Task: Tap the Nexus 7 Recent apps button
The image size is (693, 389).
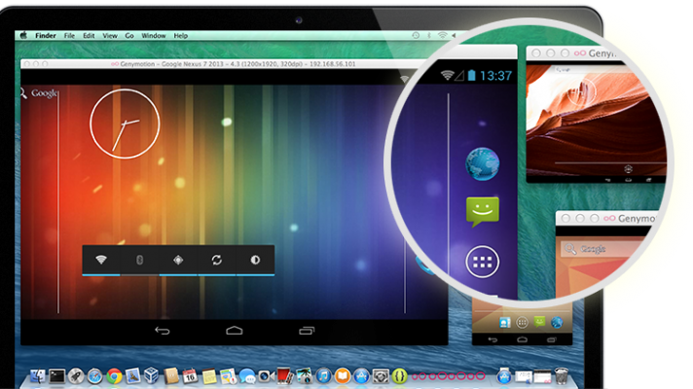Action: coord(307,331)
